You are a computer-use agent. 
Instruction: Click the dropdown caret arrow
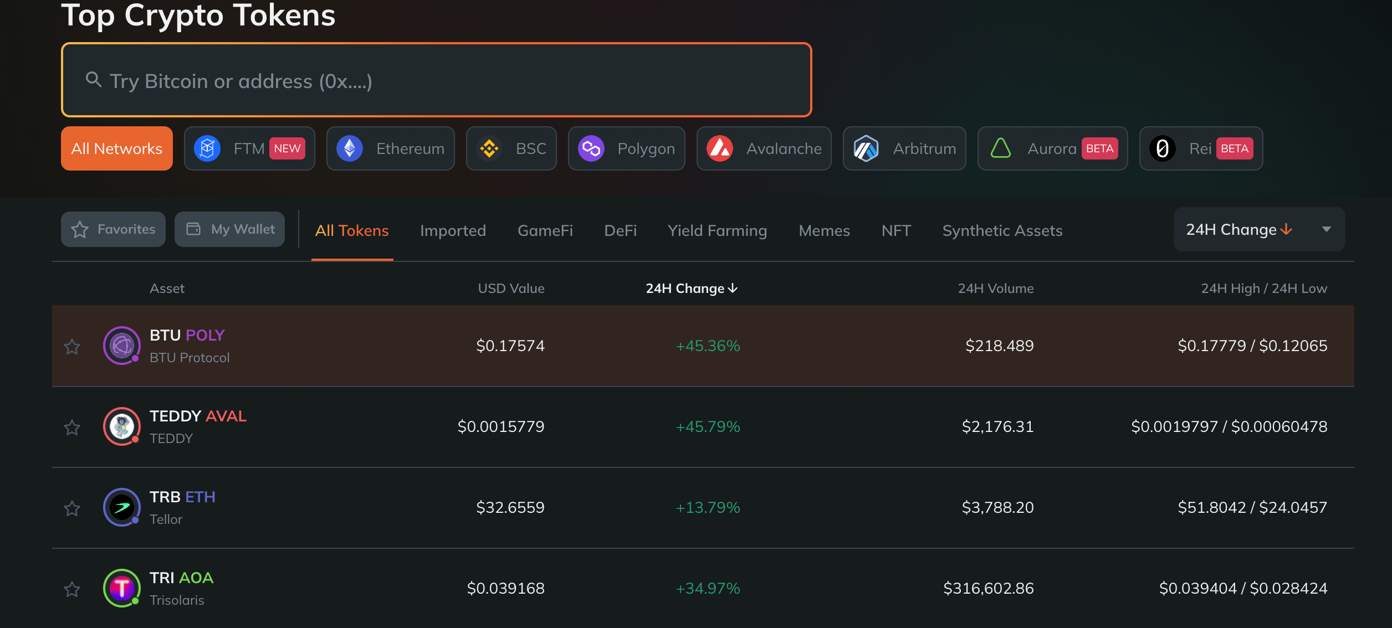[1327, 229]
